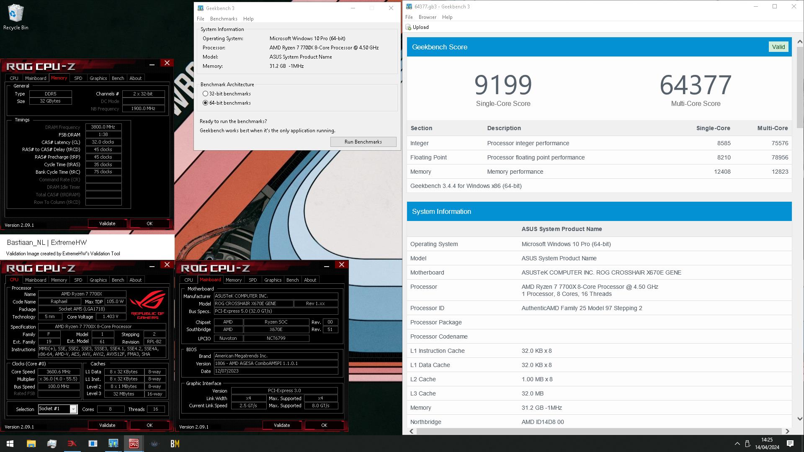The image size is (804, 452).
Task: Click Validate in CPU CPU-Z window
Action: (107, 425)
